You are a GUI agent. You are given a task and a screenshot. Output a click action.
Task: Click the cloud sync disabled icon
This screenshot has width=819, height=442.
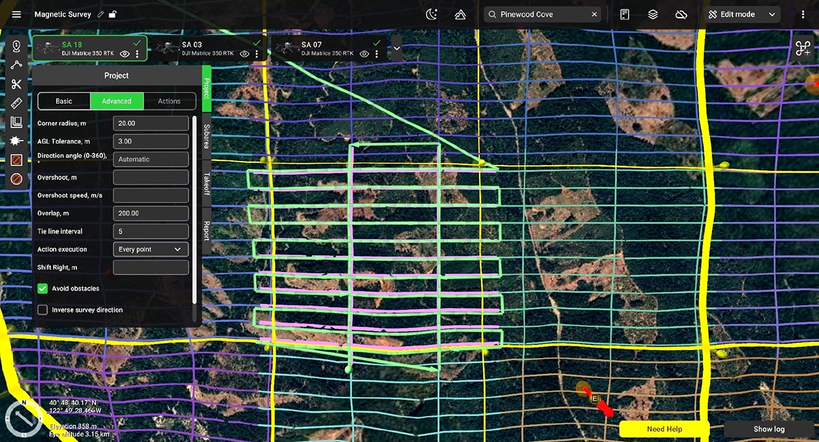click(x=680, y=14)
